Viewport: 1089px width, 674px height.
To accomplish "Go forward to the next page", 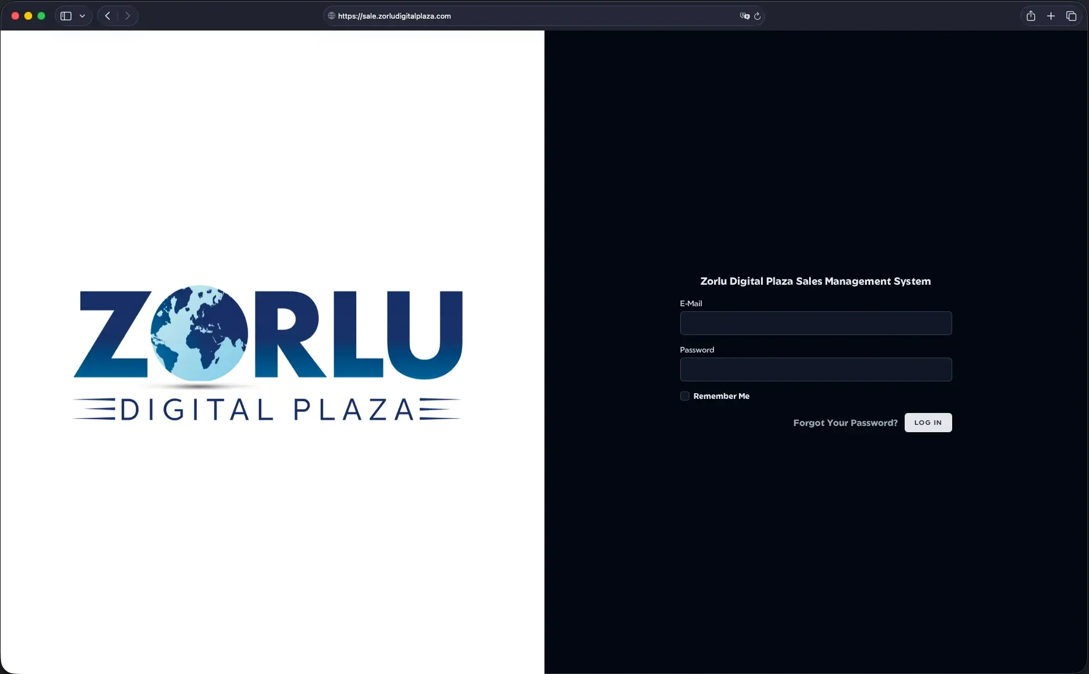I will (x=128, y=15).
